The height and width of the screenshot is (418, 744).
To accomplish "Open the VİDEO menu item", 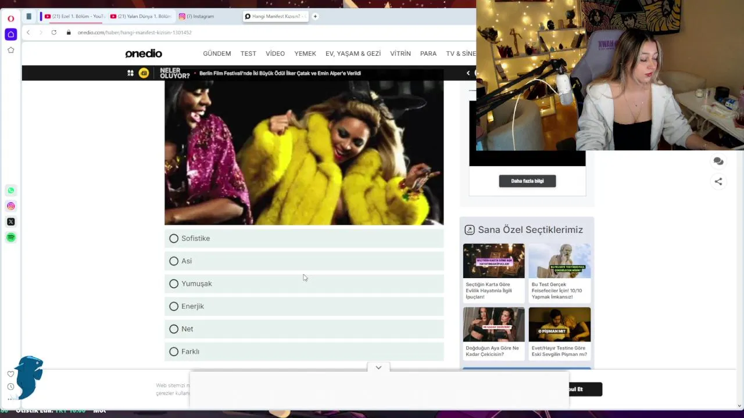I will 275,53.
